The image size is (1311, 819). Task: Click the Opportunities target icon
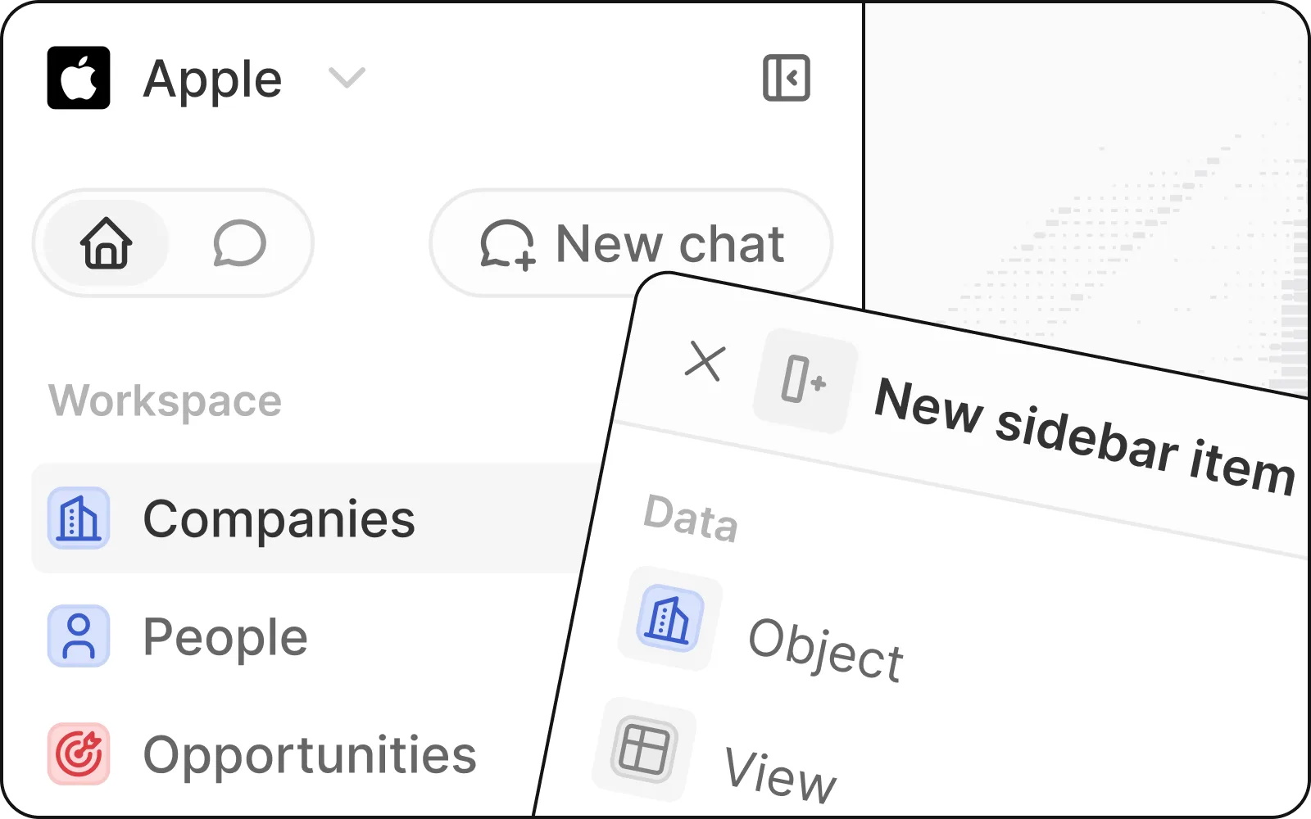point(79,754)
